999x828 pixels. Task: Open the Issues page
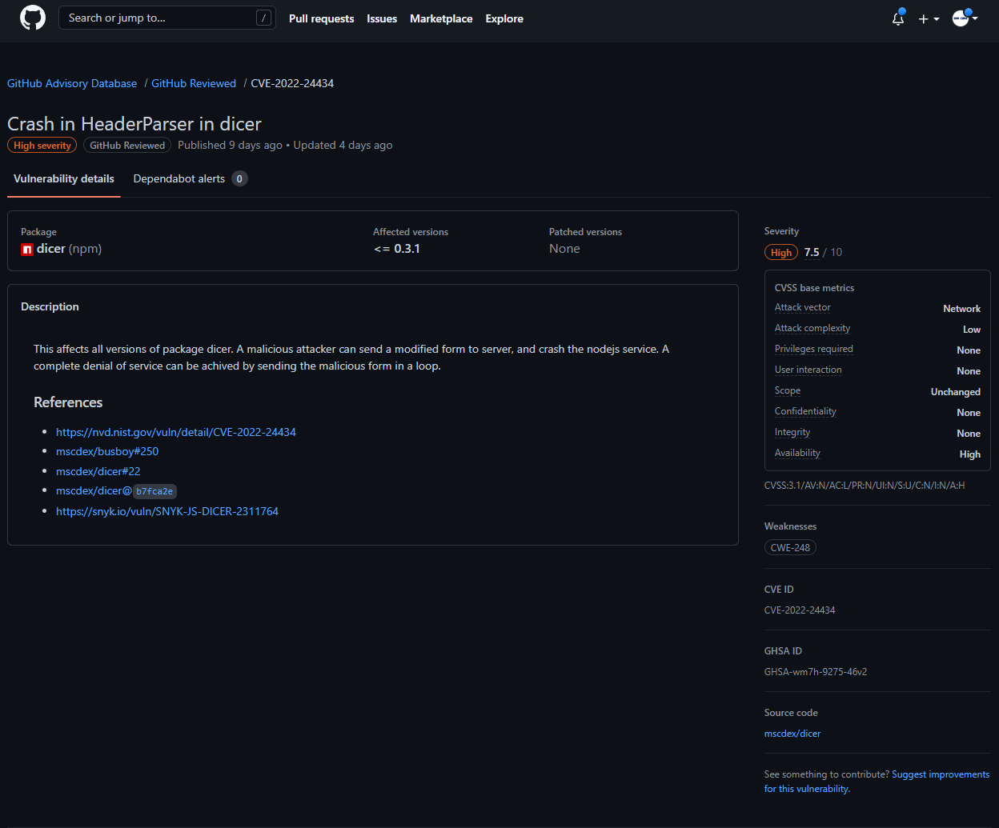point(382,18)
